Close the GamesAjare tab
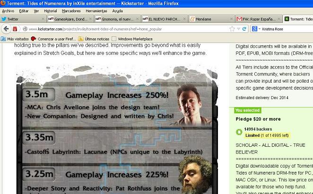Image resolution: width=313 pixels, height=194 pixels. (90, 19)
